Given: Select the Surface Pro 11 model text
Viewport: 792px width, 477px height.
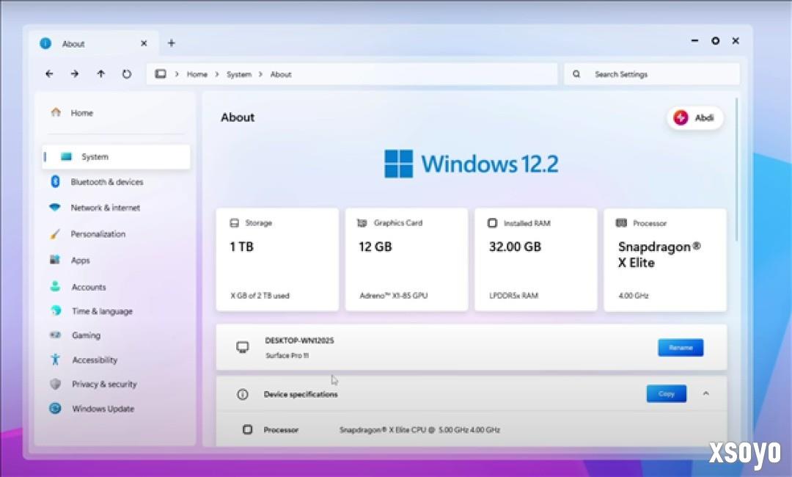Looking at the screenshot, I should pyautogui.click(x=287, y=356).
